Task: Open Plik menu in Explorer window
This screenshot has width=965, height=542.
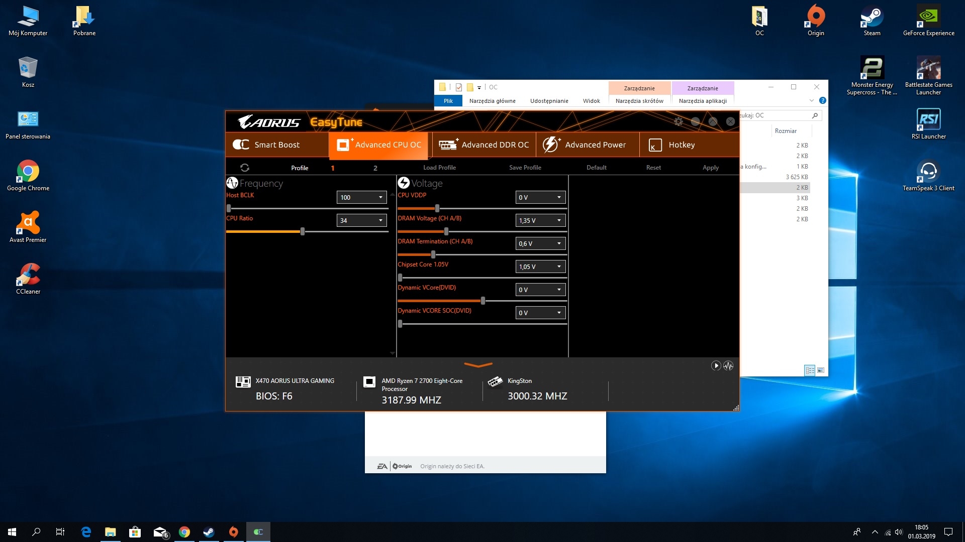Action: click(448, 101)
